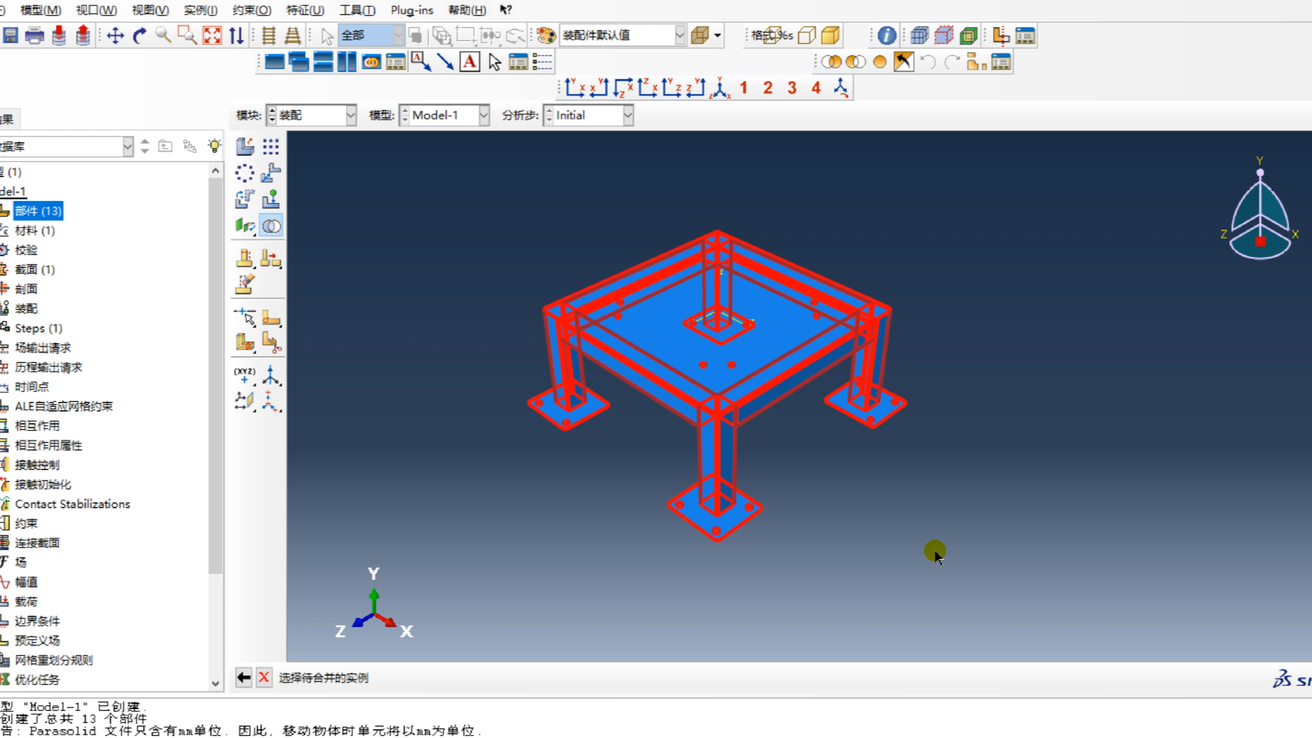This screenshot has height=738, width=1312.
Task: Select the Linear Pattern tool
Action: [x=271, y=146]
